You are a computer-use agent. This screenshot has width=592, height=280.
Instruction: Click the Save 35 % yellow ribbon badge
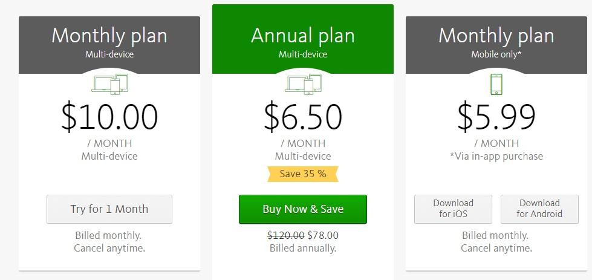point(303,174)
